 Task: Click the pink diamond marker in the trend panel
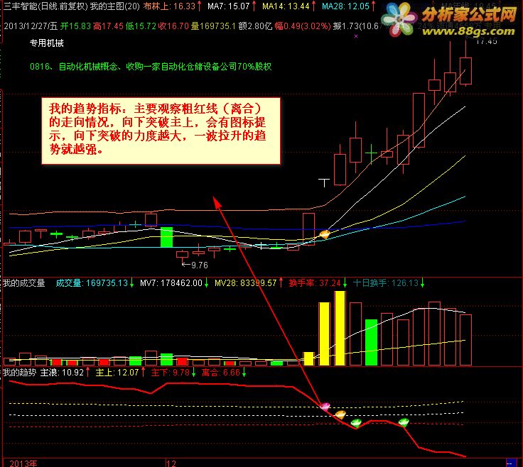[x=325, y=406]
